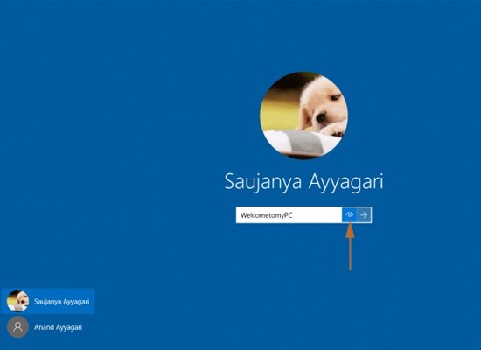This screenshot has height=350, width=481.
Task: Click the typed text WelcometomyPC
Action: (x=266, y=215)
